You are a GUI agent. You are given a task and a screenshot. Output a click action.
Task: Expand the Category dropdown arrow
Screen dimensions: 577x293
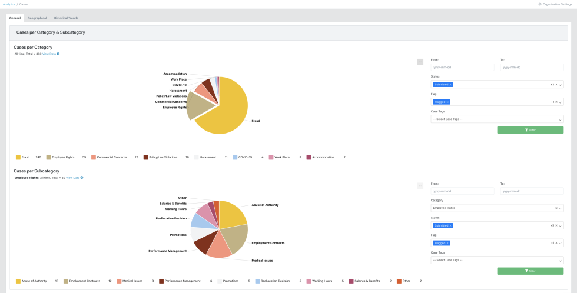click(x=561, y=208)
